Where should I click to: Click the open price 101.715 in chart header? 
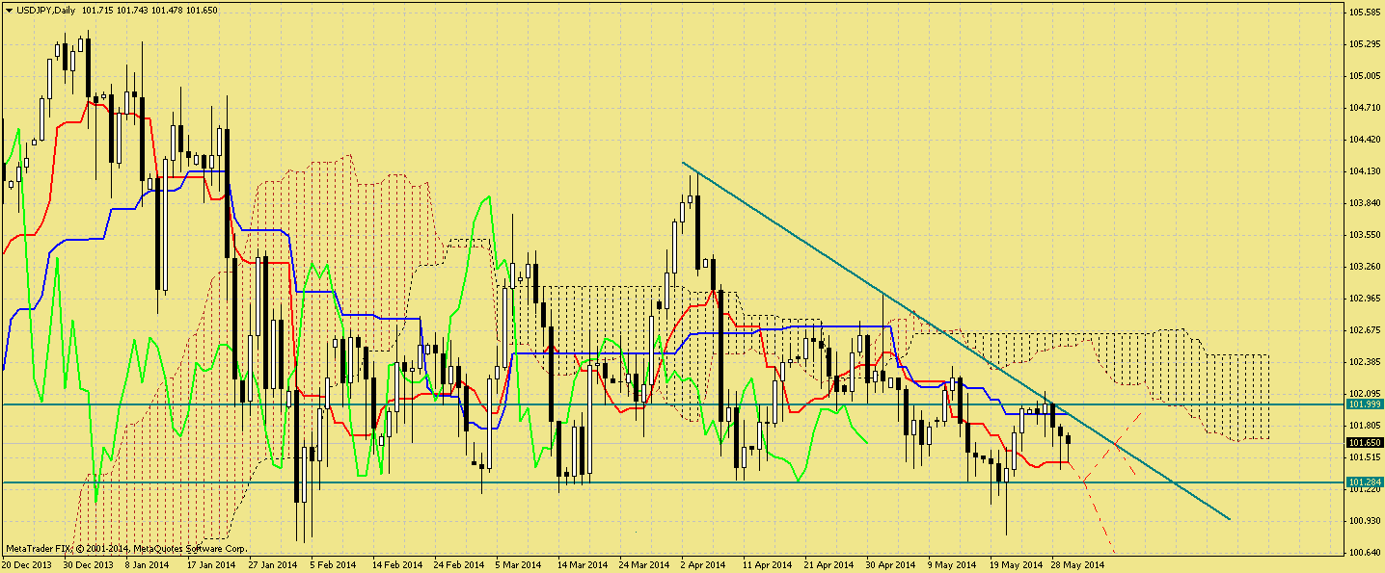(x=98, y=9)
